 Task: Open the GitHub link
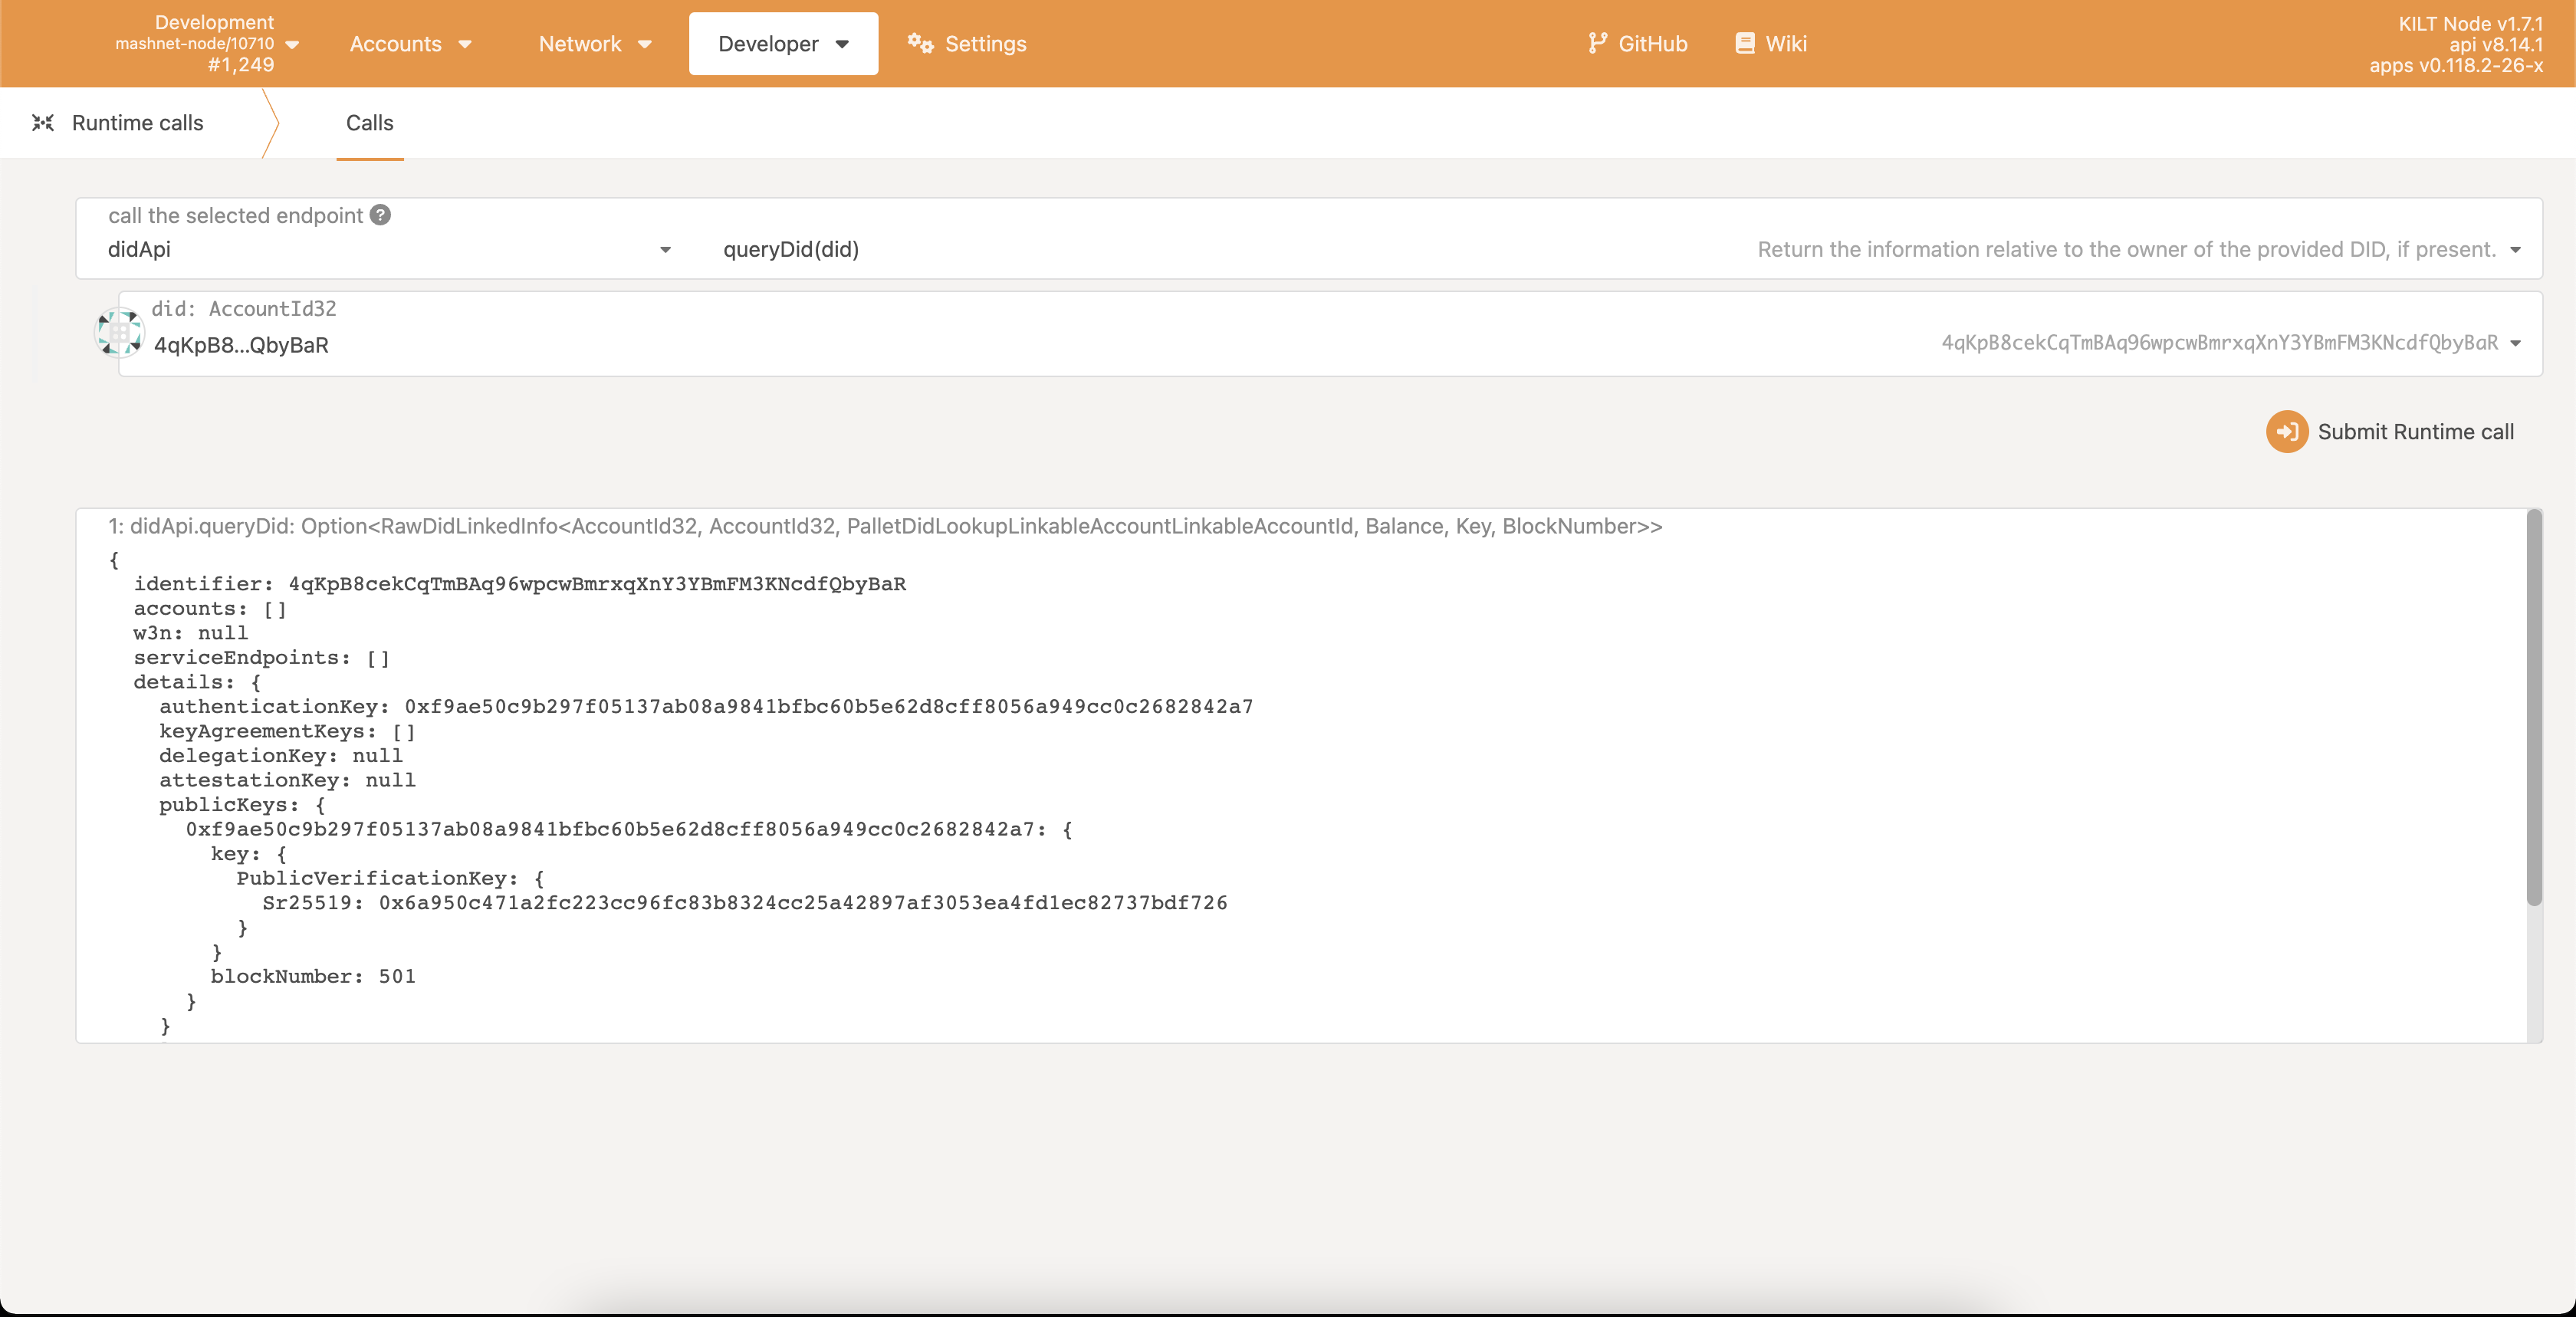[x=1652, y=43]
